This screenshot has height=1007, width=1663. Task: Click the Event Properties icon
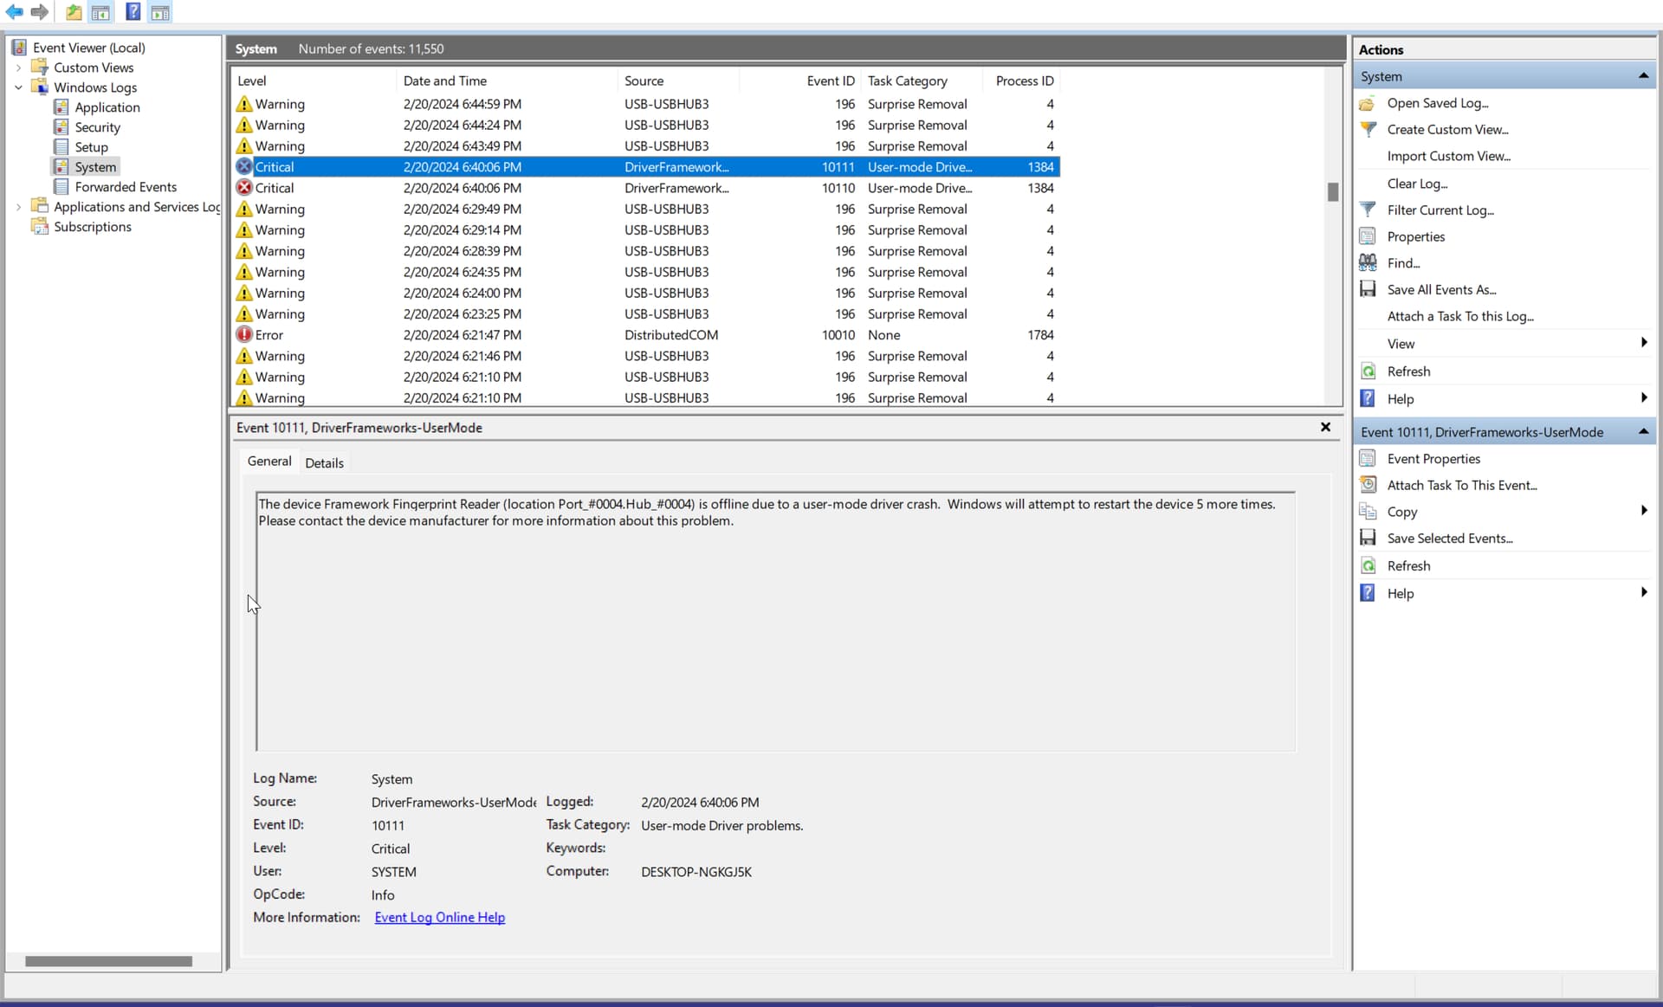(x=1368, y=458)
